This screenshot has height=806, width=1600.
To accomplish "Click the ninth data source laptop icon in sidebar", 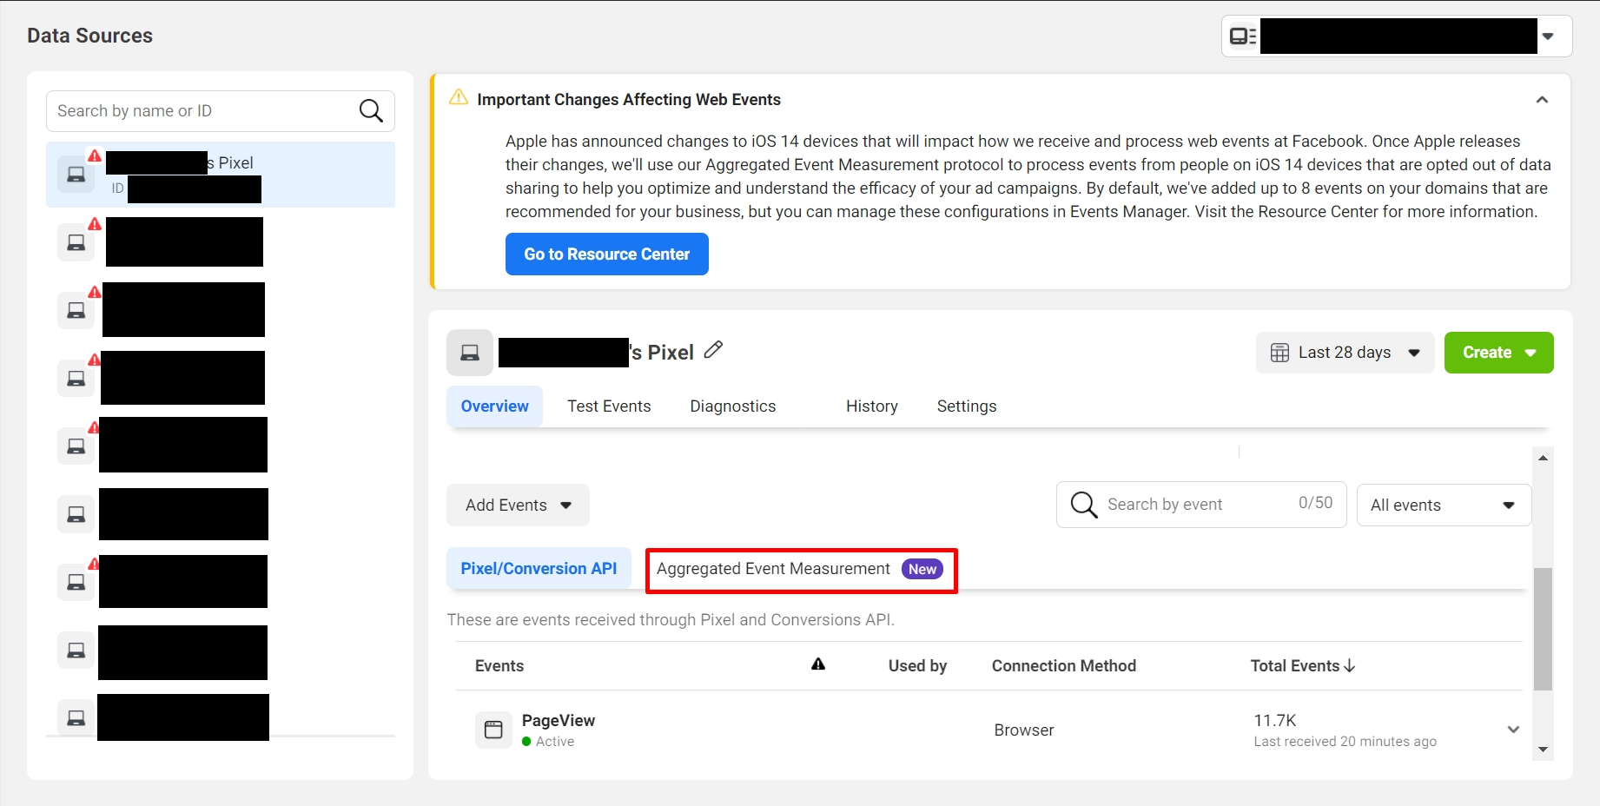I will pos(76,717).
